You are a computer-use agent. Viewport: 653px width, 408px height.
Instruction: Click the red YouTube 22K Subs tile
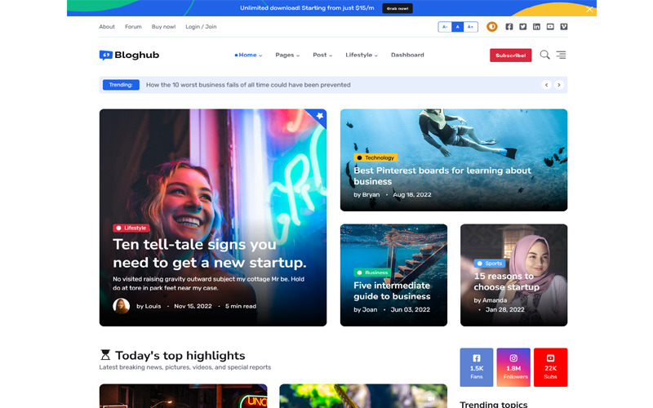pos(550,367)
